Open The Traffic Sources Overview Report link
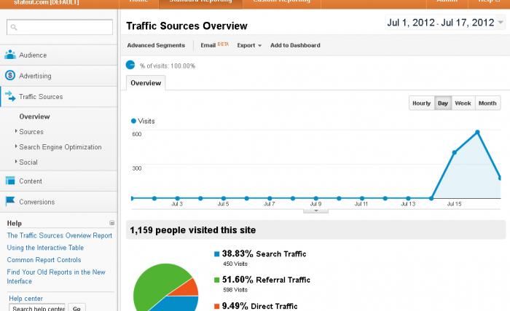Screen dimensions: 510x311 pos(60,235)
